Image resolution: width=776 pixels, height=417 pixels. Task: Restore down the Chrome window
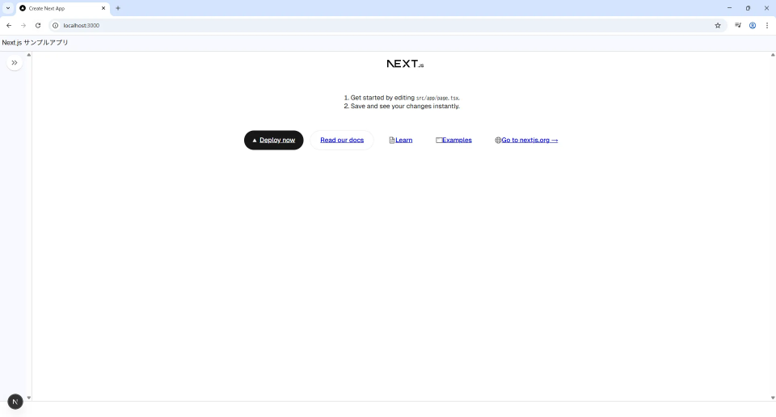coord(748,8)
